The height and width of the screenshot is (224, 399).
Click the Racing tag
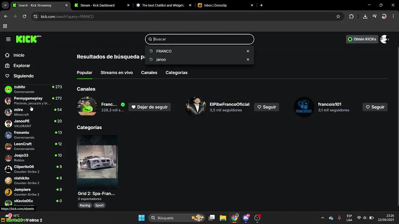pos(85,205)
